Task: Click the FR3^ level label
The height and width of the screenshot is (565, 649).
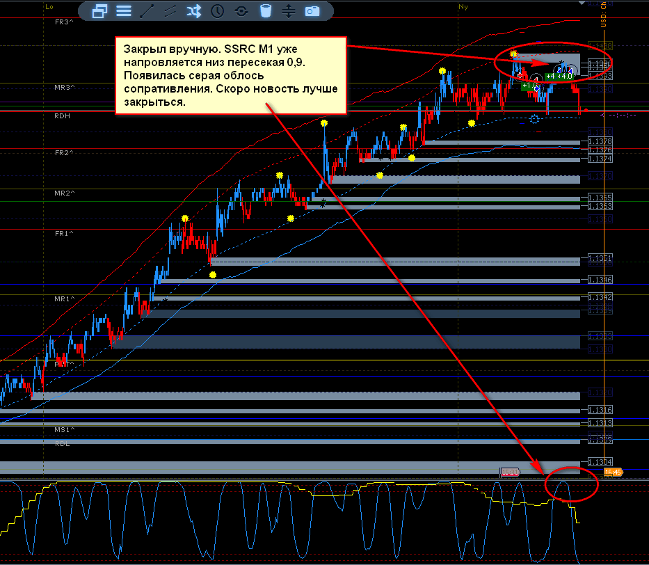Action: (x=64, y=22)
